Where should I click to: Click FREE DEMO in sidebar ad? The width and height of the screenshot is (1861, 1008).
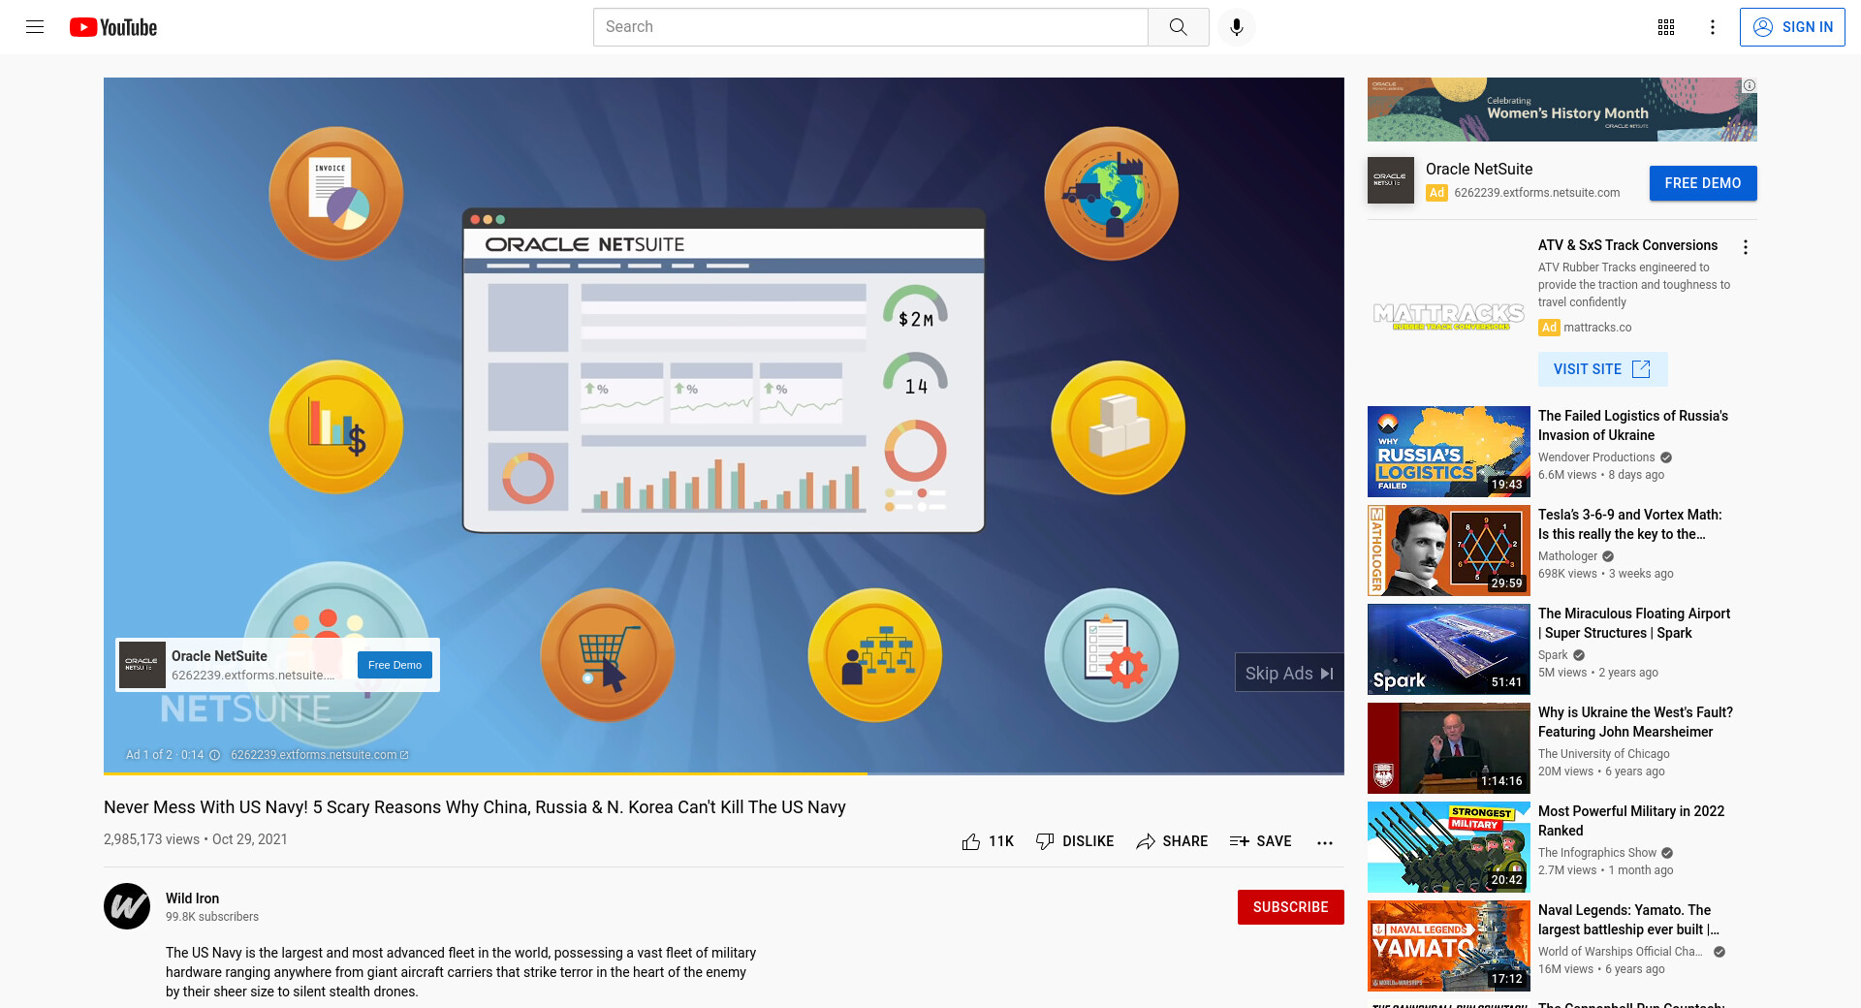pos(1702,183)
